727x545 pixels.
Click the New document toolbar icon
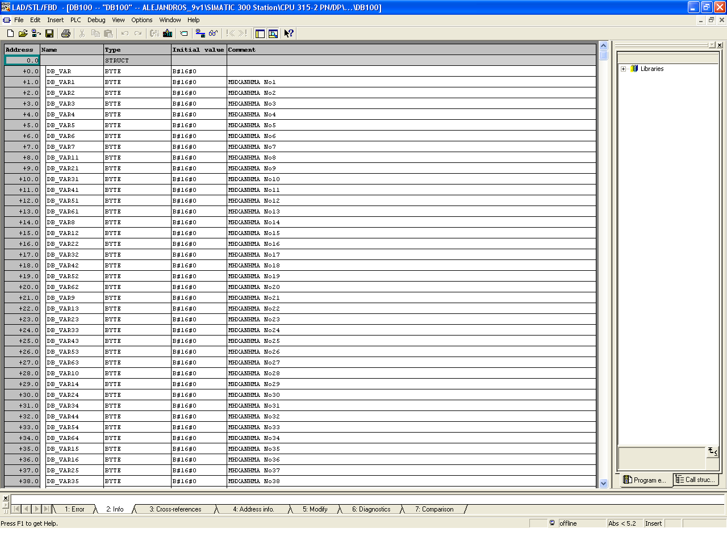[x=10, y=33]
